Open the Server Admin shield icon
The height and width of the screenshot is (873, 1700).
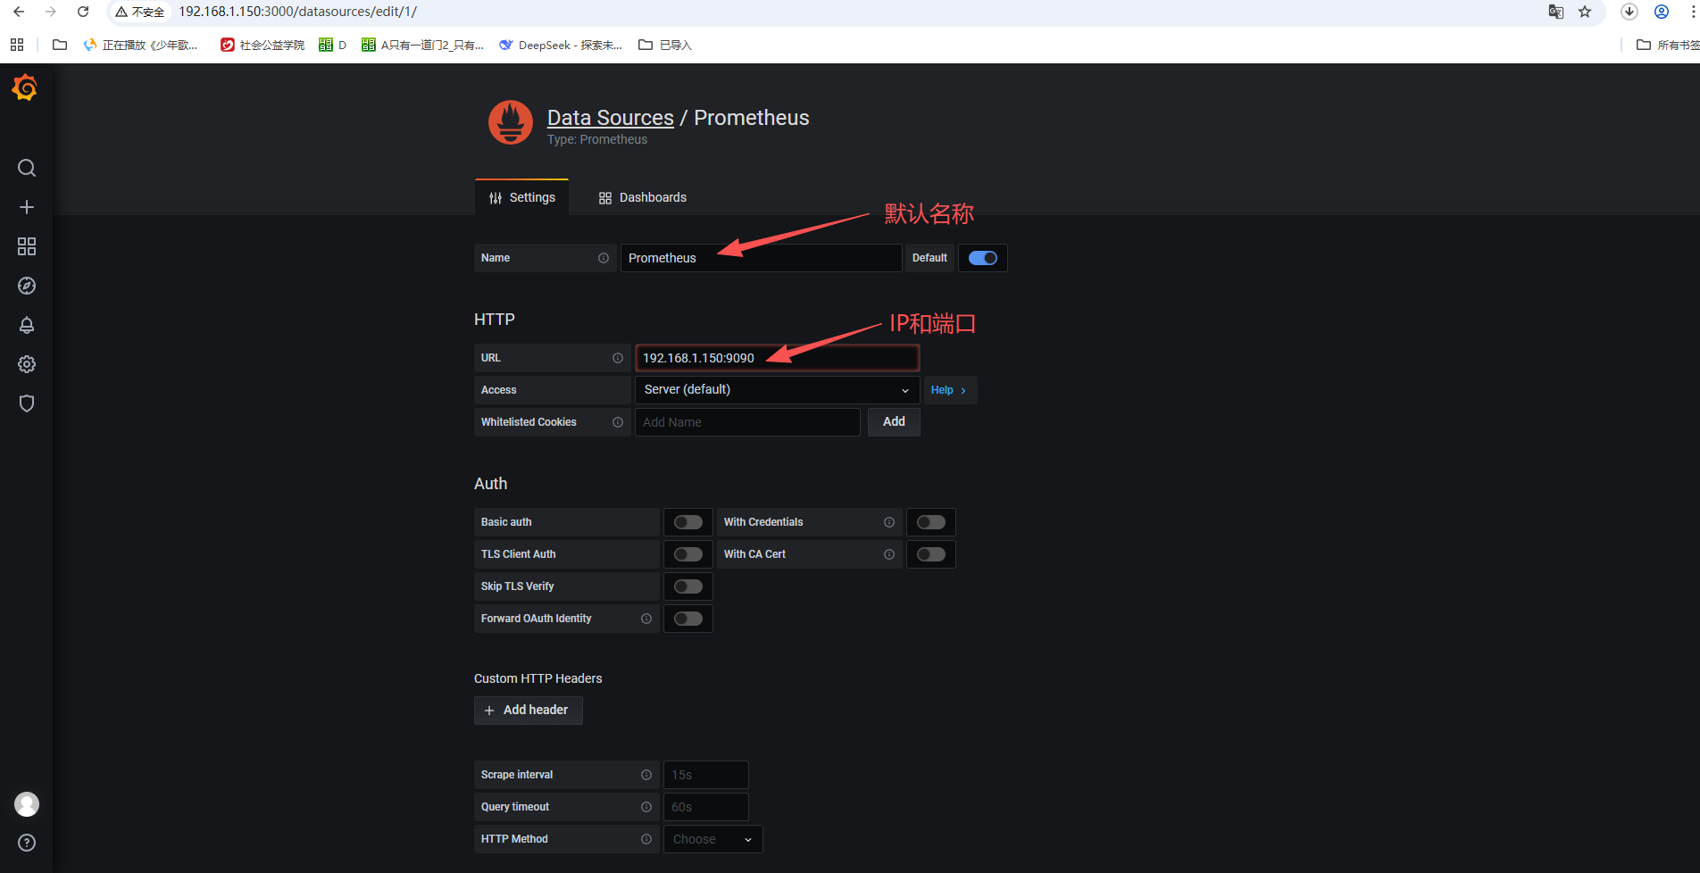(x=27, y=403)
